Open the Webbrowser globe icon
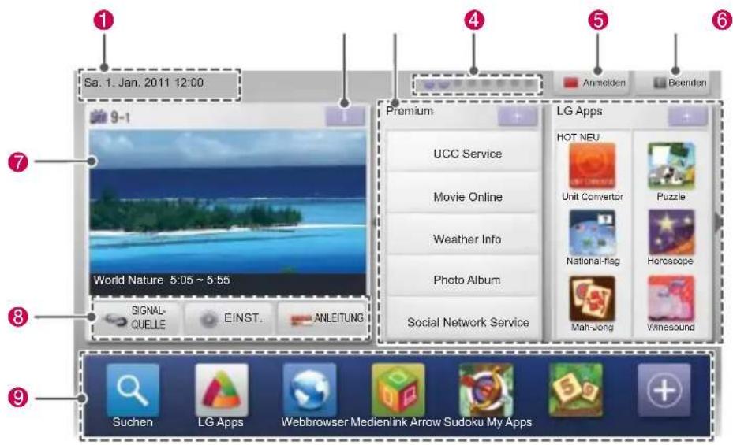Viewport: 733px width, 445px height. pyautogui.click(x=309, y=390)
